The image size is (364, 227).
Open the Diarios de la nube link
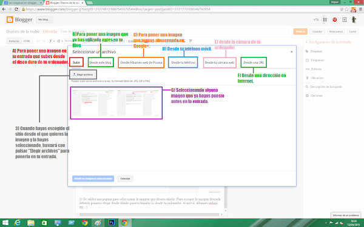[x=23, y=31]
